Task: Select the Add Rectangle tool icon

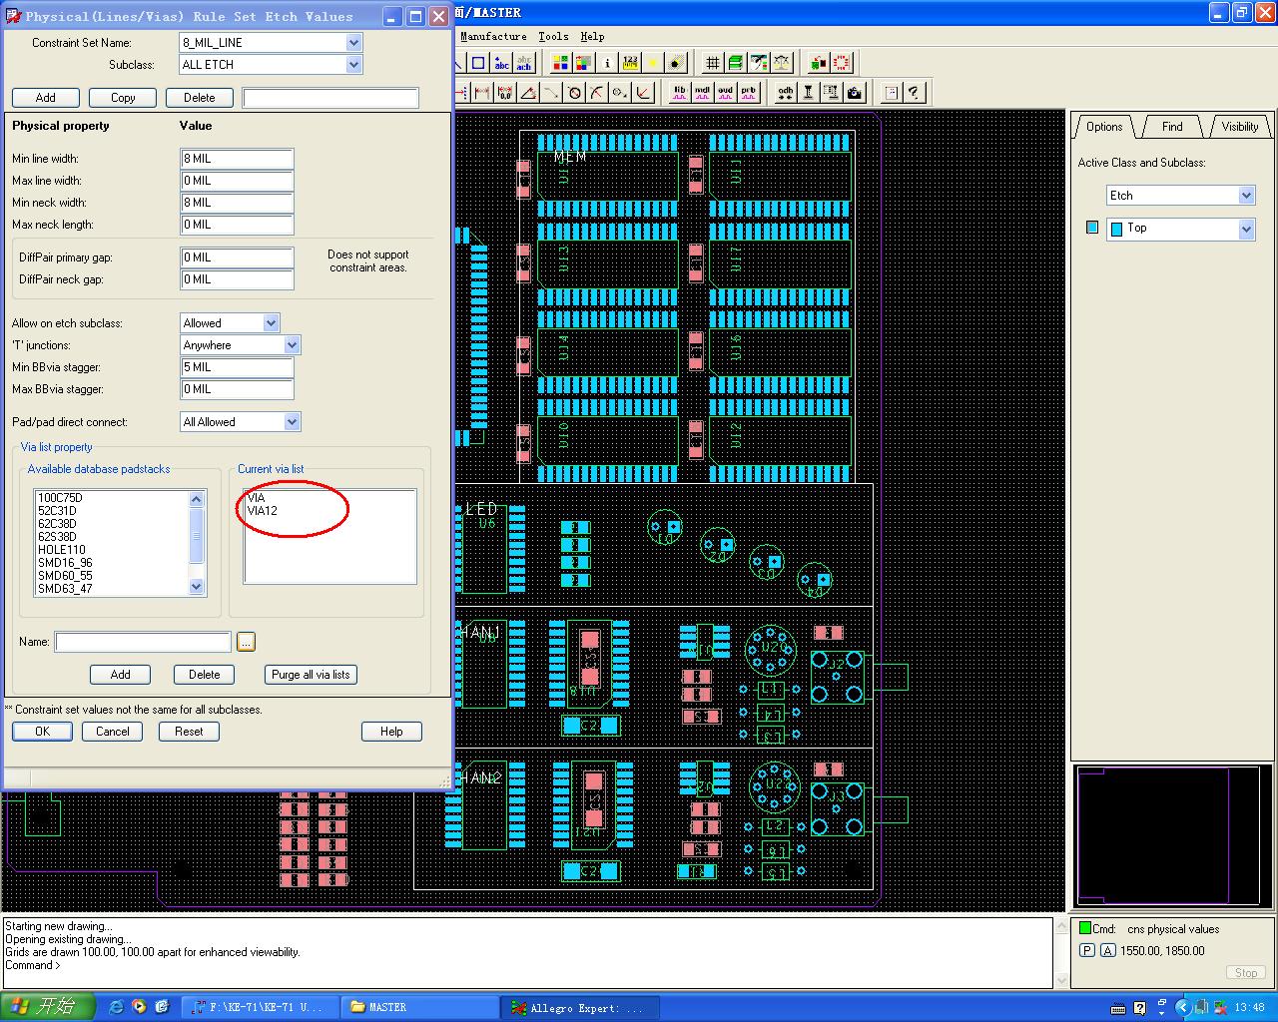Action: tap(478, 63)
